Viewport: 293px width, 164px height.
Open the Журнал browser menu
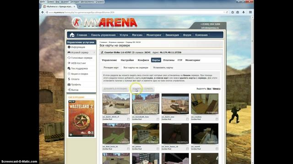pos(65,2)
